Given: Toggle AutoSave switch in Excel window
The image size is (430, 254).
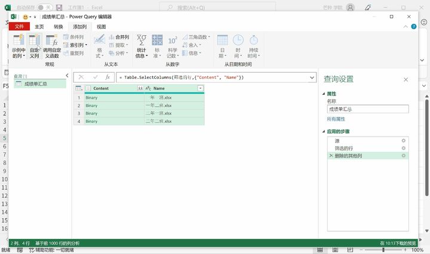Looking at the screenshot, I should tap(45, 7).
